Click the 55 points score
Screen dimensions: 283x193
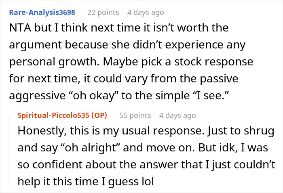point(134,115)
